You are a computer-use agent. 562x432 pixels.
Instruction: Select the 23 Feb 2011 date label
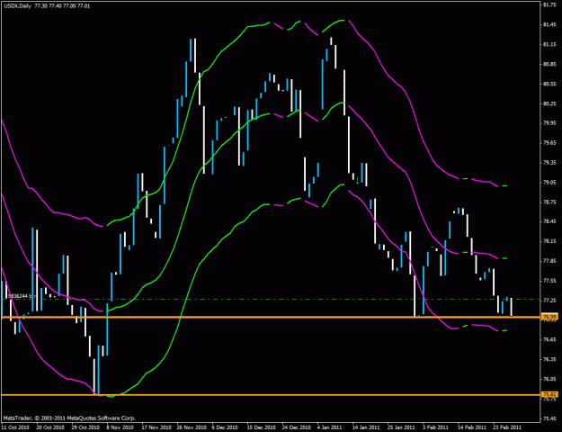point(507,427)
